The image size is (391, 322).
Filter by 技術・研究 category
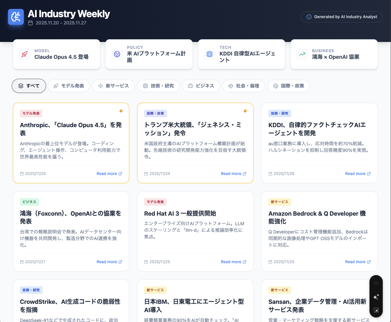click(x=158, y=86)
